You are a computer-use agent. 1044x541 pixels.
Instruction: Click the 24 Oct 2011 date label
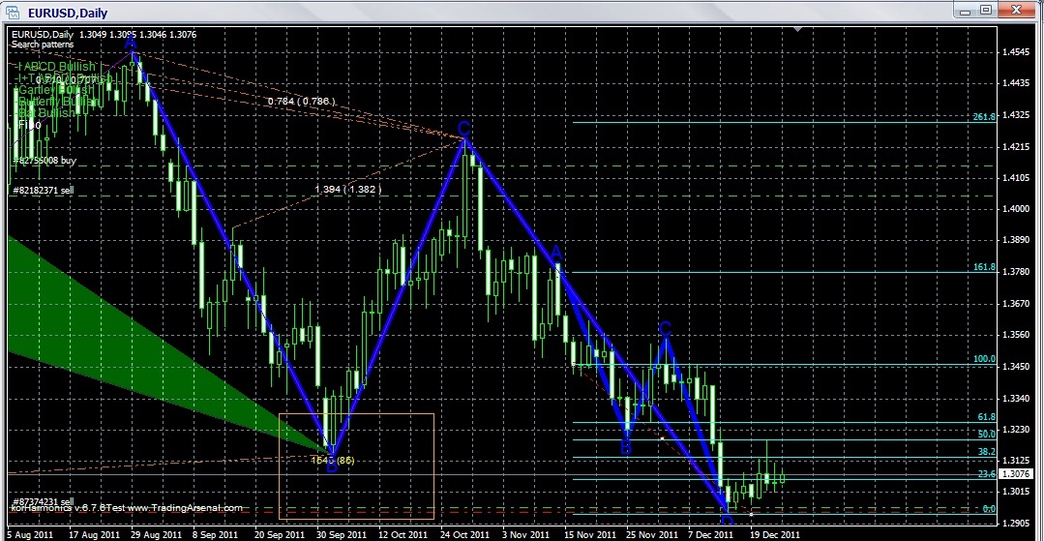[466, 534]
